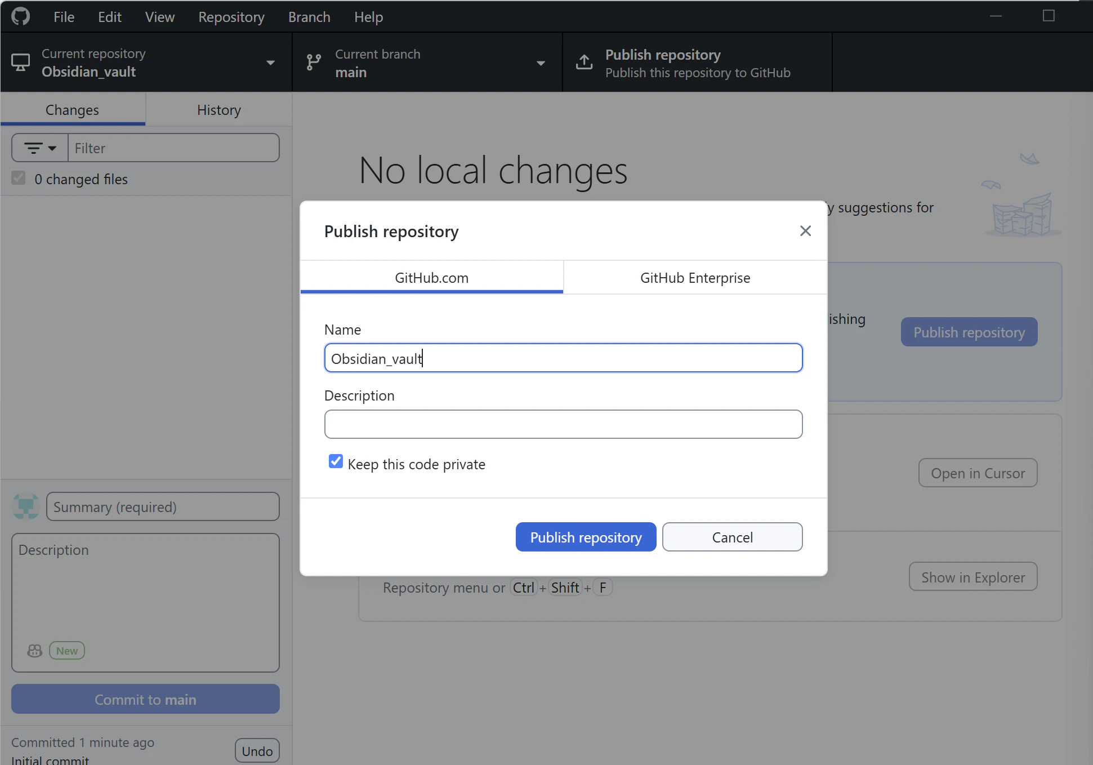The width and height of the screenshot is (1093, 765).
Task: Switch to the History tab
Action: click(218, 110)
